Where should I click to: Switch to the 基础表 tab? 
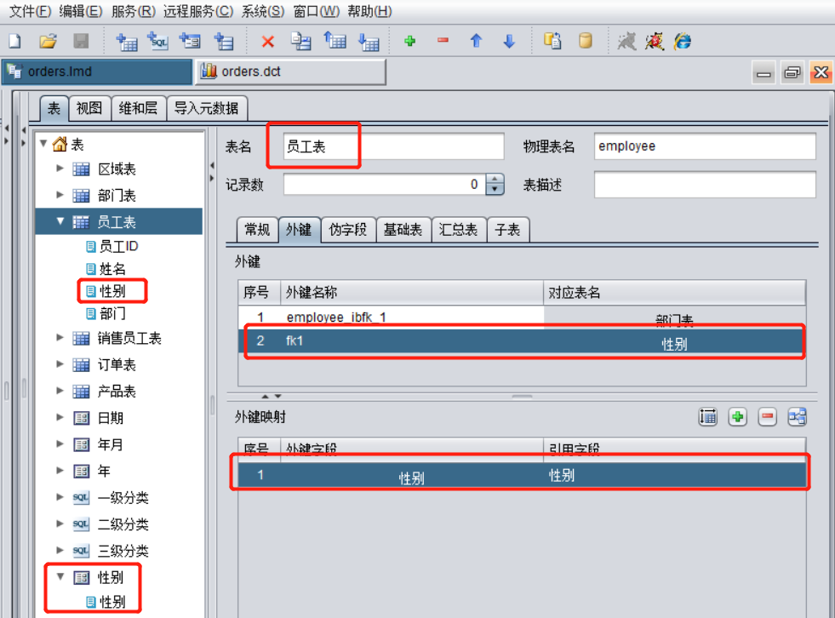(403, 230)
